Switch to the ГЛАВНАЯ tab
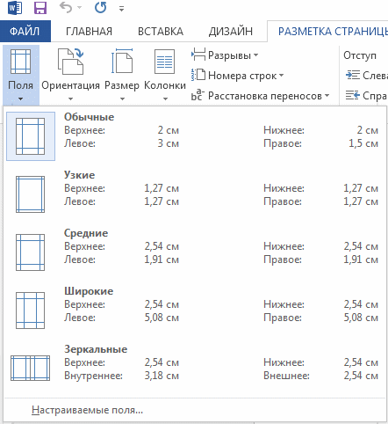388x424 pixels. (x=89, y=31)
